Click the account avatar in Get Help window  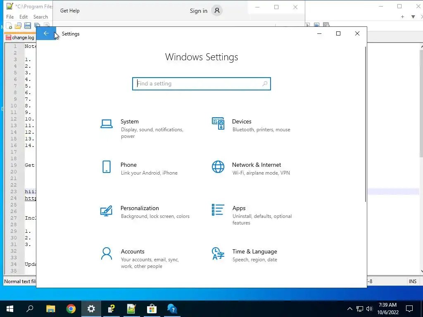(217, 10)
